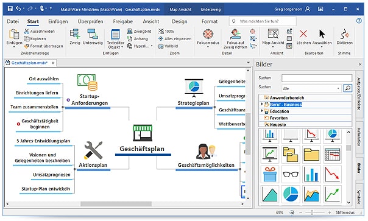Screen dimensions: 368x221
Task: Open the Aufgaben/Zeitliste side tab
Action: click(x=359, y=94)
